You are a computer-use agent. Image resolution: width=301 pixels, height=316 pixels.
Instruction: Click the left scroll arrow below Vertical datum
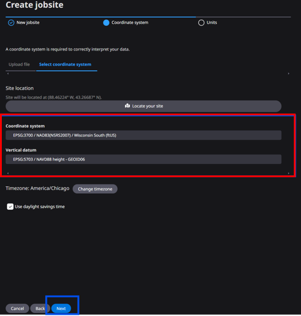coord(8,173)
